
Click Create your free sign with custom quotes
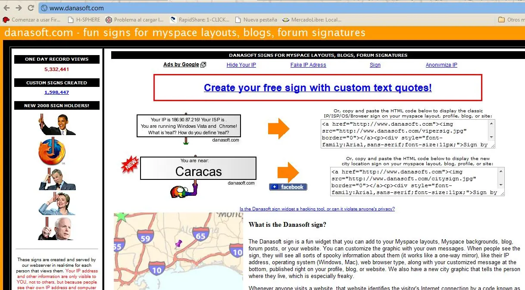coord(318,88)
